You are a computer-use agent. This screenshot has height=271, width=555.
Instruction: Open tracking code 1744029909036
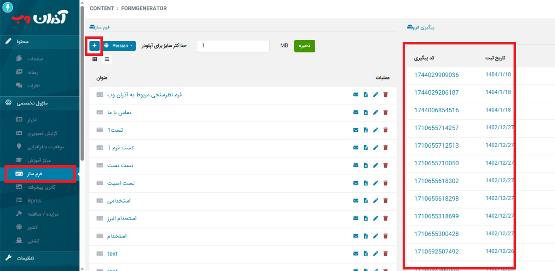click(436, 75)
